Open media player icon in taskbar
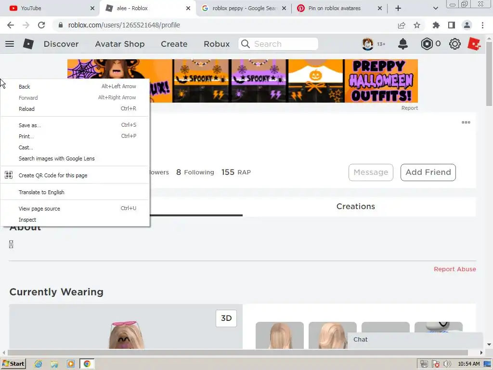493x370 pixels. (71, 364)
